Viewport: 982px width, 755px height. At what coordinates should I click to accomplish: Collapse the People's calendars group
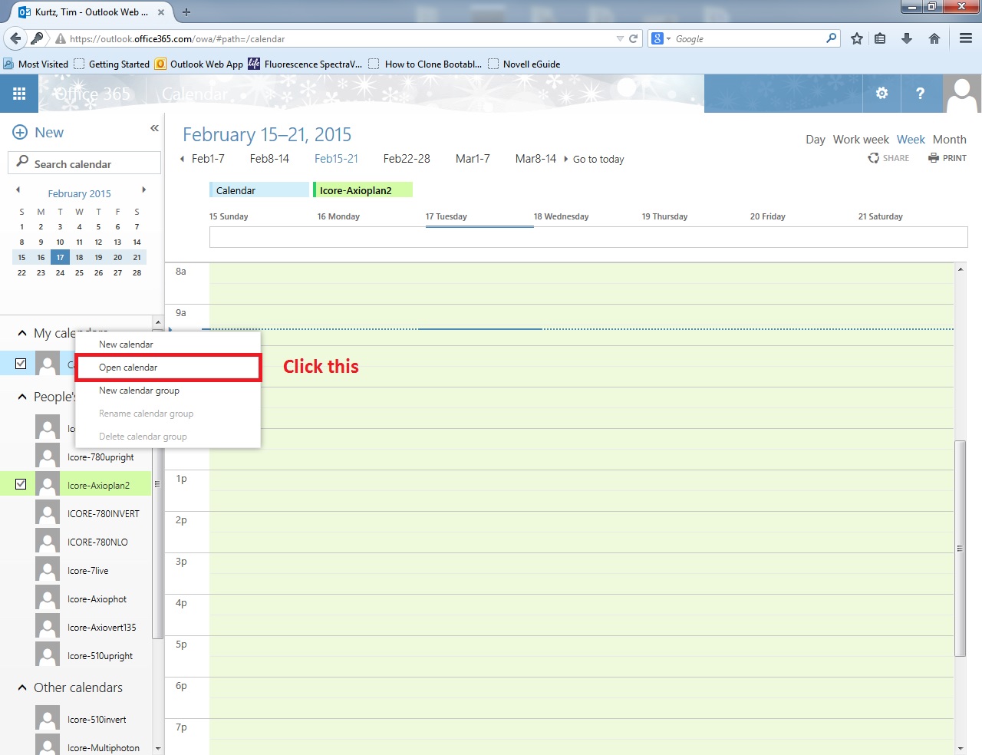pyautogui.click(x=22, y=397)
